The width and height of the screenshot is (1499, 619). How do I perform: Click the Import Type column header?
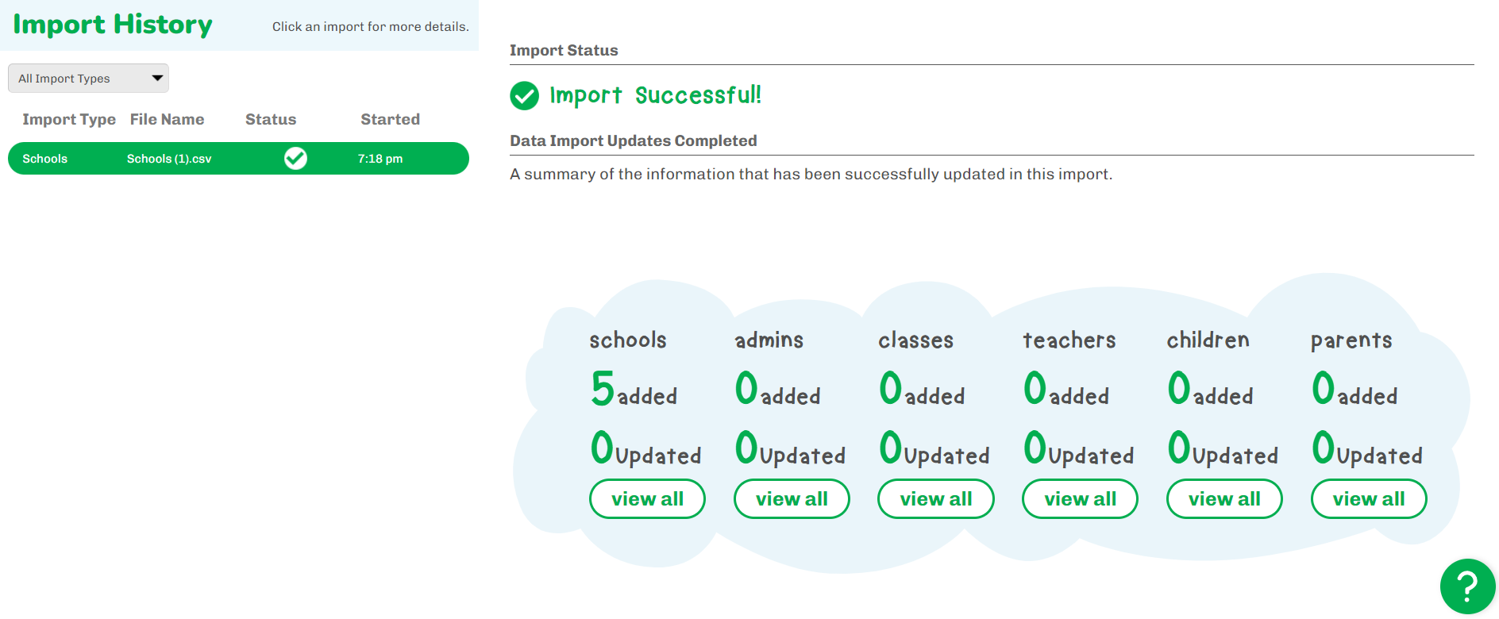[69, 119]
